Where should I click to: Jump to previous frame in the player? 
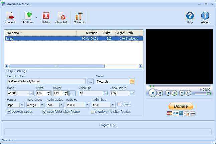click(x=168, y=93)
